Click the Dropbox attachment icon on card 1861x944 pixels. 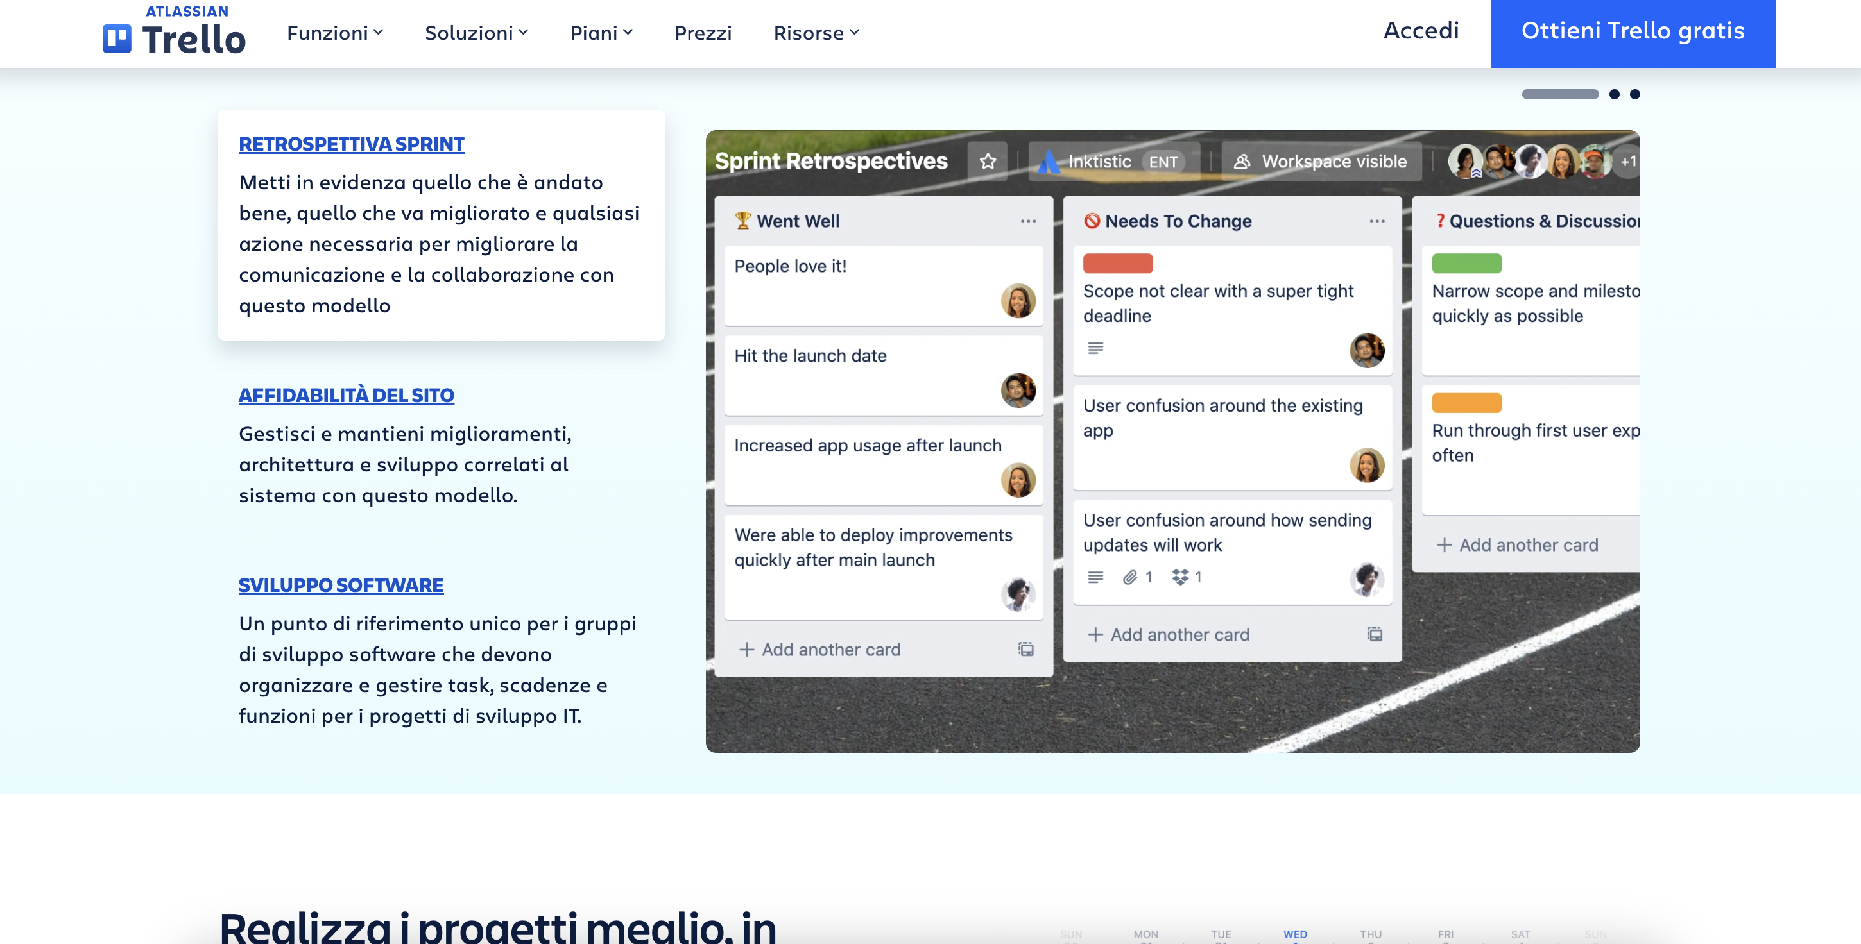pyautogui.click(x=1179, y=577)
